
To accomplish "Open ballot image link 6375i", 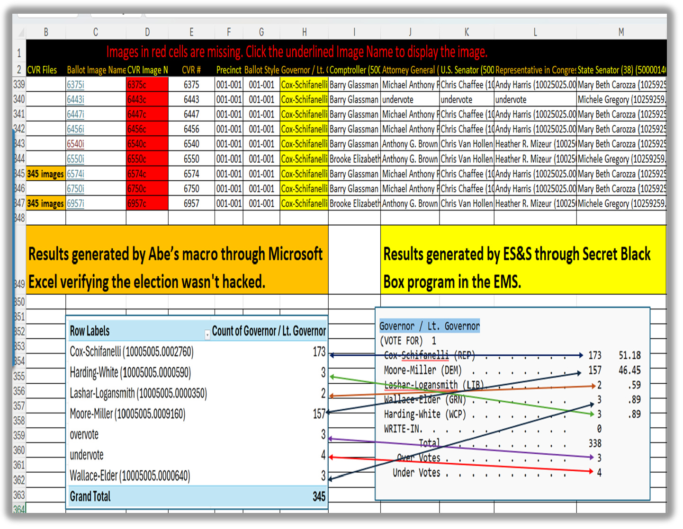I will 75,85.
